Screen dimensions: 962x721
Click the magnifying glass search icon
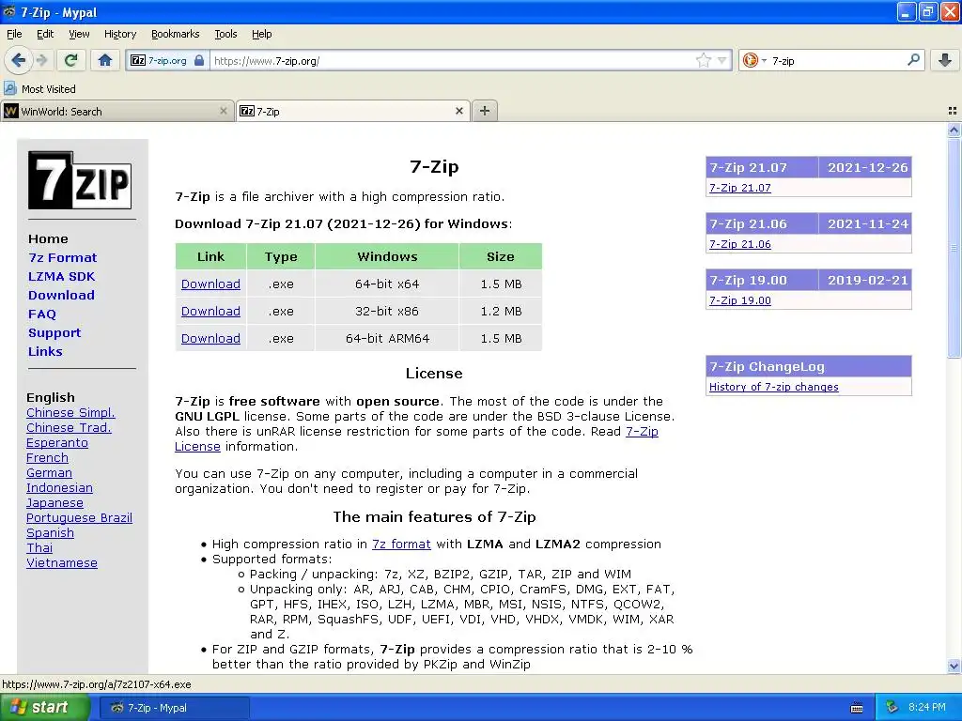[x=913, y=60]
